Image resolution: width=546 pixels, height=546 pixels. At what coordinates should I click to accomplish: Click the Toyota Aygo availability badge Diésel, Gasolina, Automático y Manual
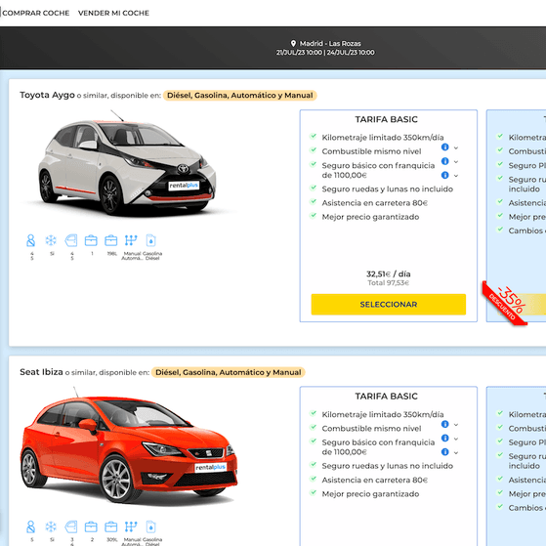tap(240, 96)
